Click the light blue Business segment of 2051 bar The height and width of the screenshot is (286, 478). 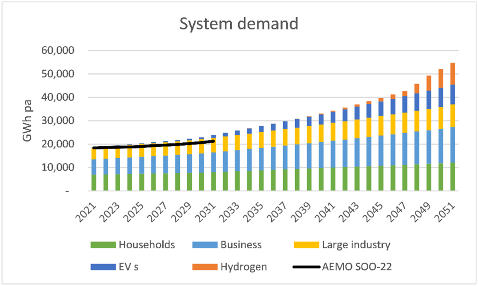click(x=453, y=145)
